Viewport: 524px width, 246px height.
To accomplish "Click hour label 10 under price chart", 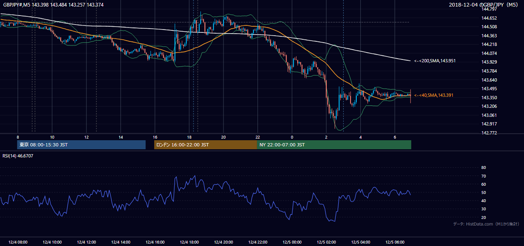I will point(52,137).
